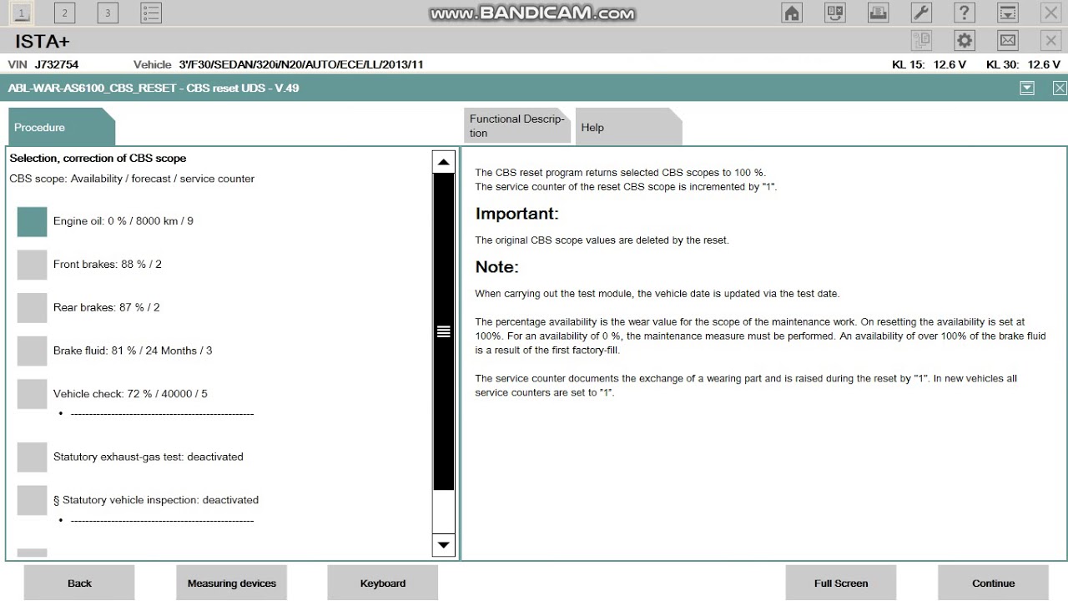Click the 'Engine oil: 0 % / 8000 km / 9' text
Image resolution: width=1068 pixels, height=601 pixels.
tap(123, 221)
